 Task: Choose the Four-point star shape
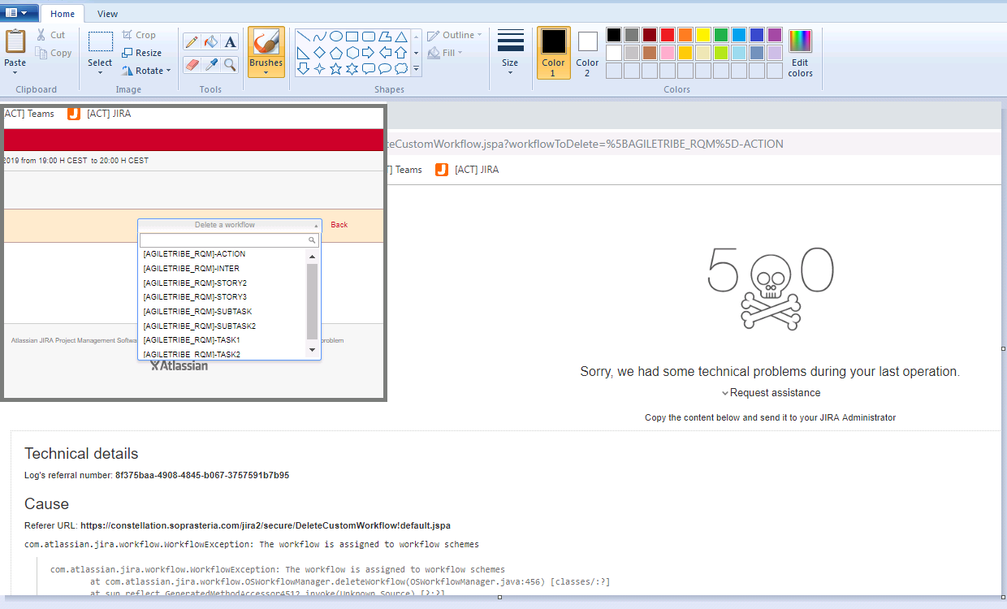(319, 69)
